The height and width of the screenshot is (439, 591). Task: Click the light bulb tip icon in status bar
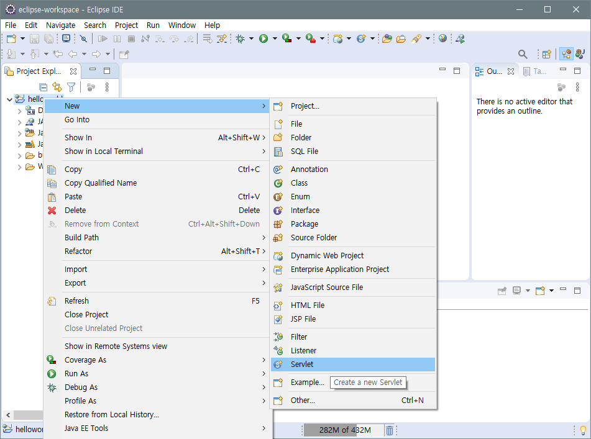(583, 430)
